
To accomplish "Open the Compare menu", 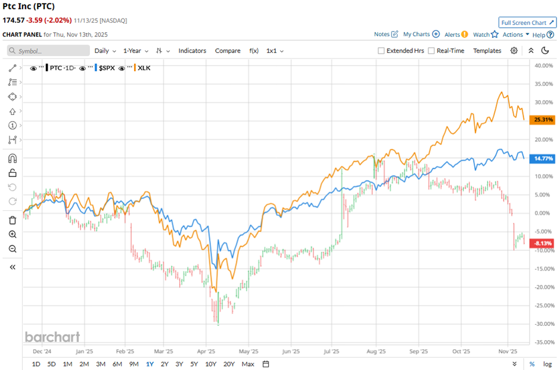I will point(228,51).
